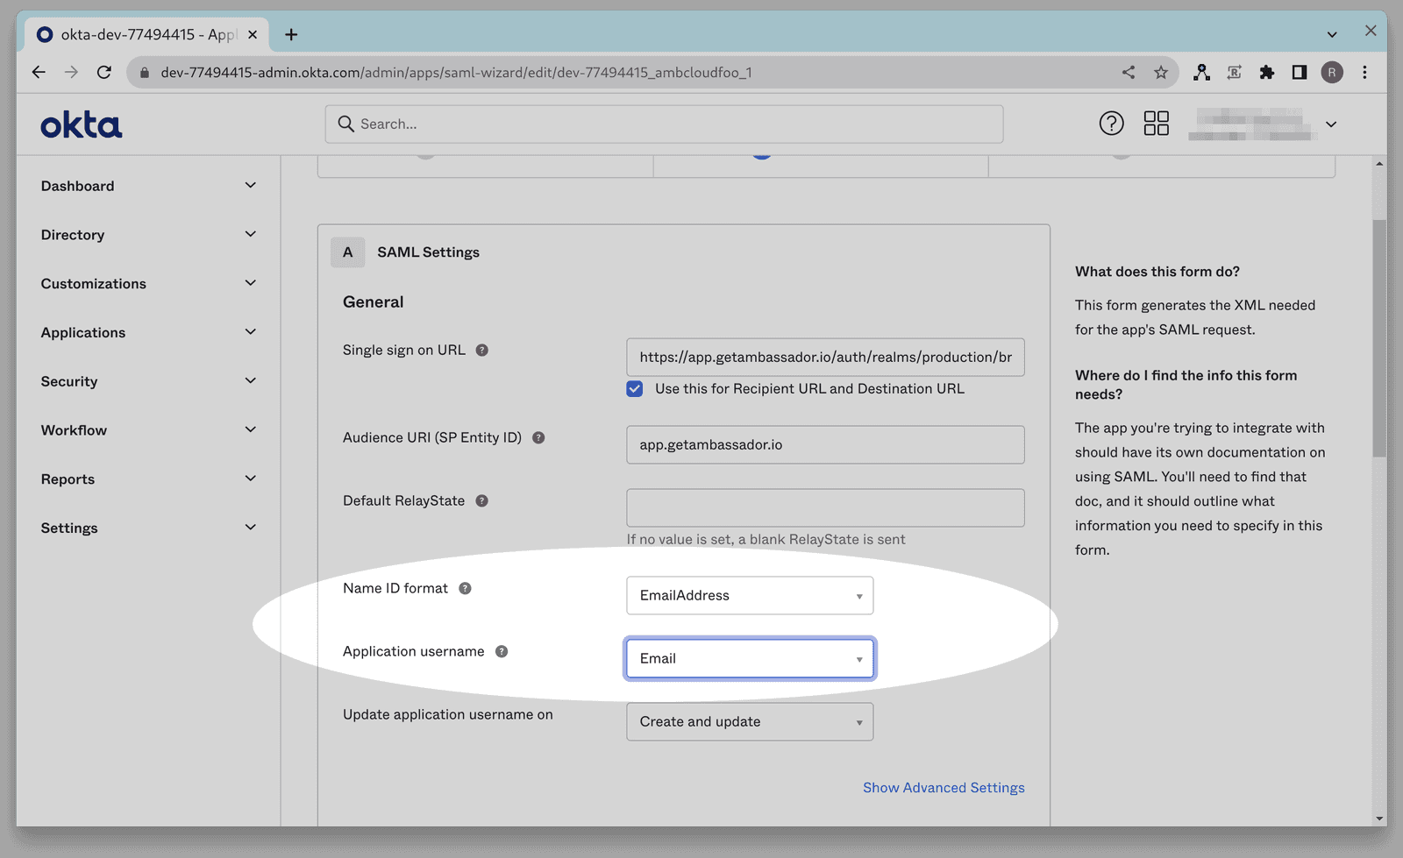The image size is (1403, 858).
Task: Click the lock icon in the address bar
Action: click(145, 72)
